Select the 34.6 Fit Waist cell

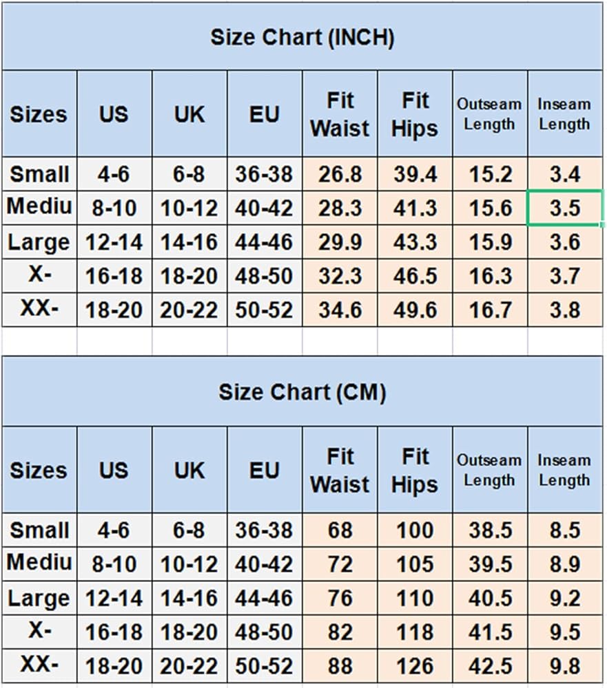pyautogui.click(x=340, y=310)
